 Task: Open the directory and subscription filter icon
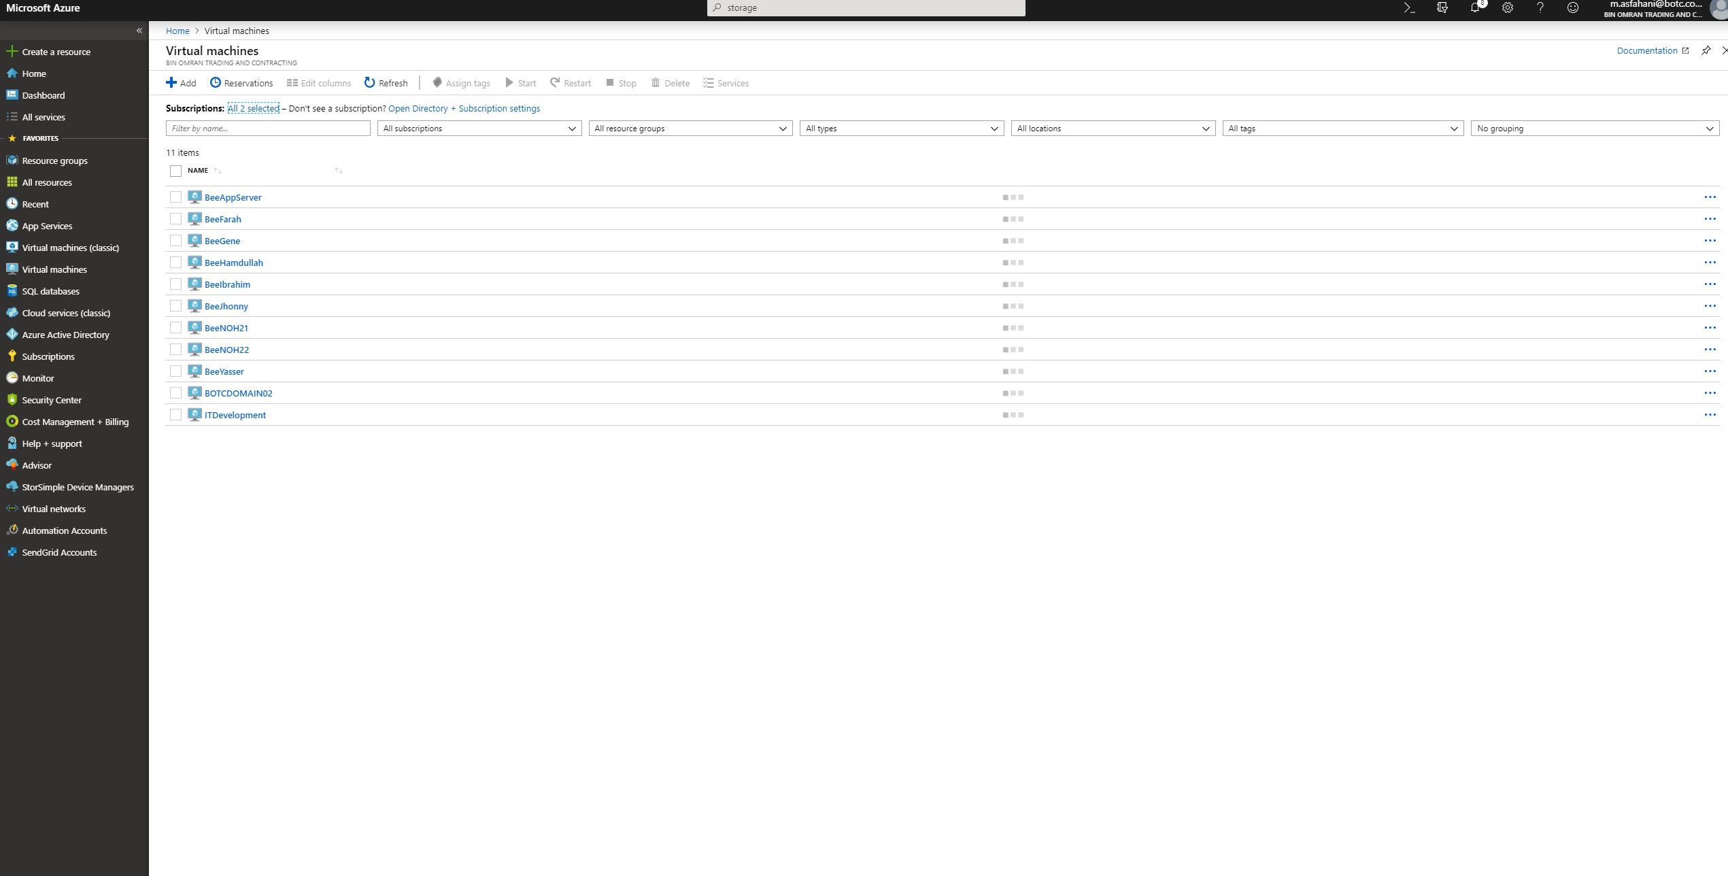1442,8
